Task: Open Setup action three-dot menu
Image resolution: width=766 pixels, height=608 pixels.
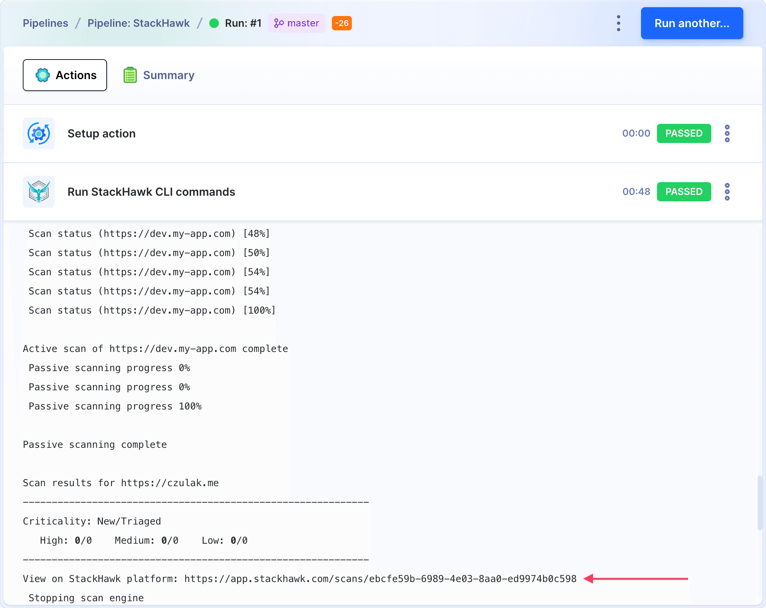Action: click(727, 133)
